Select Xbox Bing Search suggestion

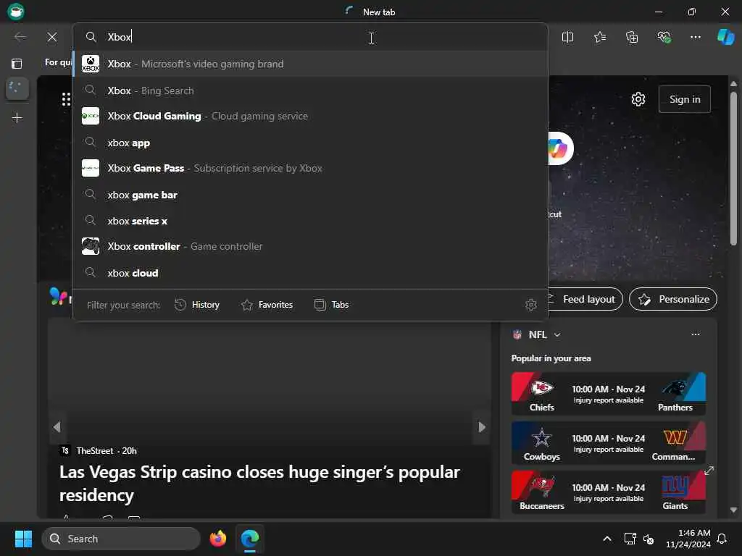coord(310,90)
